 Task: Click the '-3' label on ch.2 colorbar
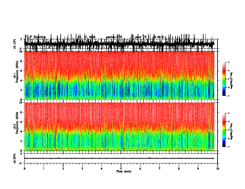pos(228,113)
